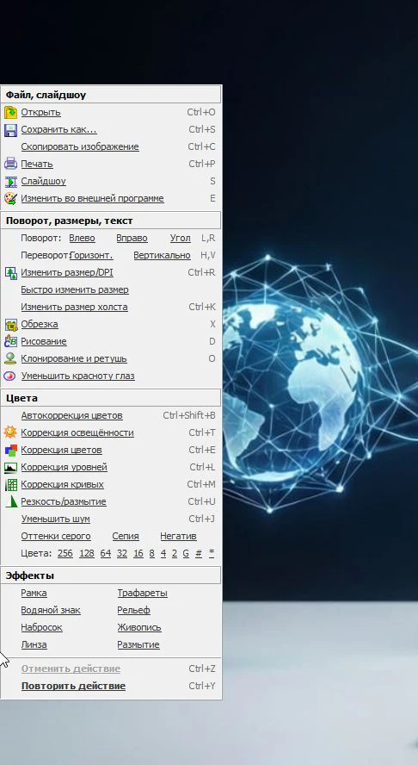The height and width of the screenshot is (765, 418).
Task: Click the curves grid icon
Action: pos(10,484)
